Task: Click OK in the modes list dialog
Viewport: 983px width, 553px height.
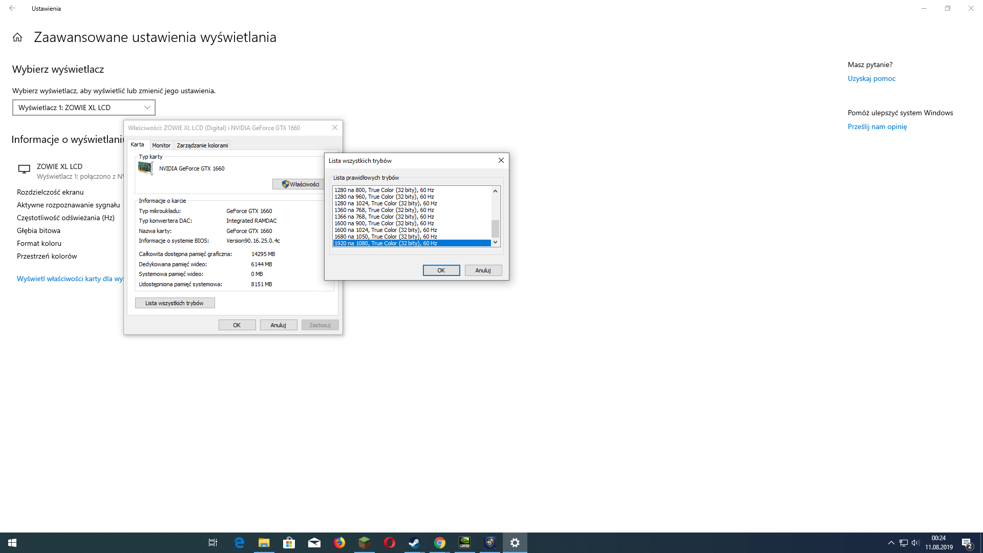Action: pyautogui.click(x=441, y=270)
